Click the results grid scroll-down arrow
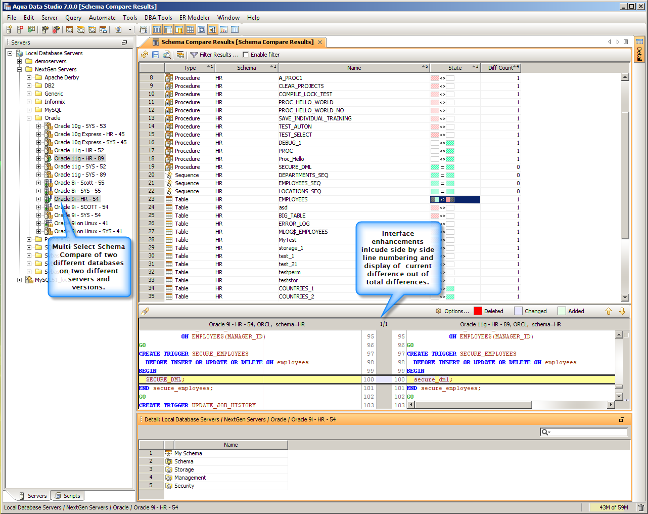The image size is (648, 514). click(625, 297)
